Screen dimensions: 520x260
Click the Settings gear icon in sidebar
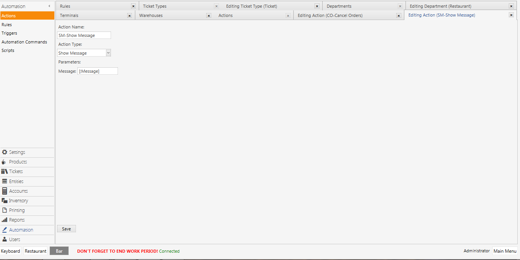tap(5, 152)
